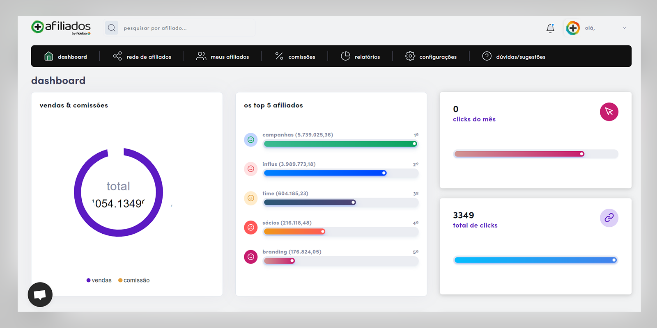
Task: Open the configurações menu item
Action: [431, 57]
